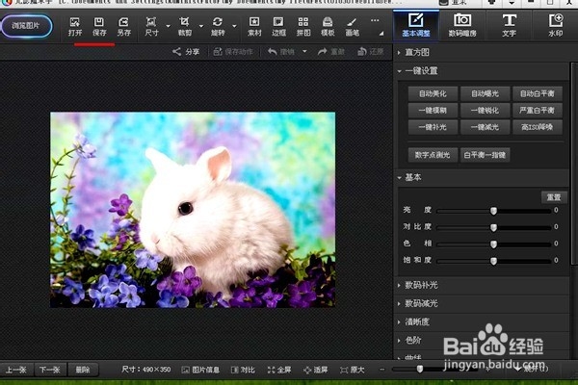Click the 色相 (hue) slider handle
578x385 pixels.
[493, 244]
